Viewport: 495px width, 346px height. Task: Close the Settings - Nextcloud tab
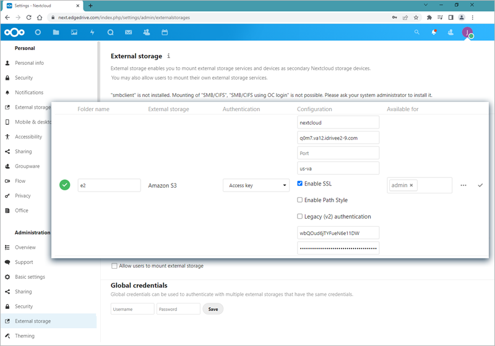click(78, 6)
